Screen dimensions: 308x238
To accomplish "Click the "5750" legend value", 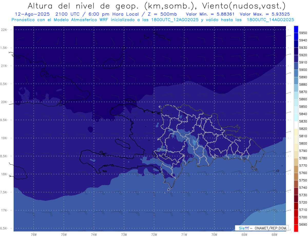I will 303,180.
